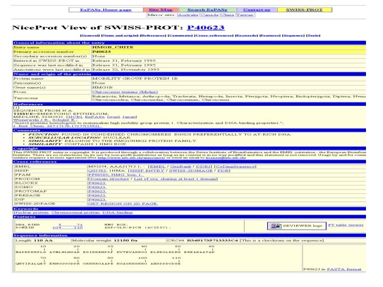Open Search ExPASy
Image resolution: width=383 pixels, height=287 pixels.
pos(207,10)
